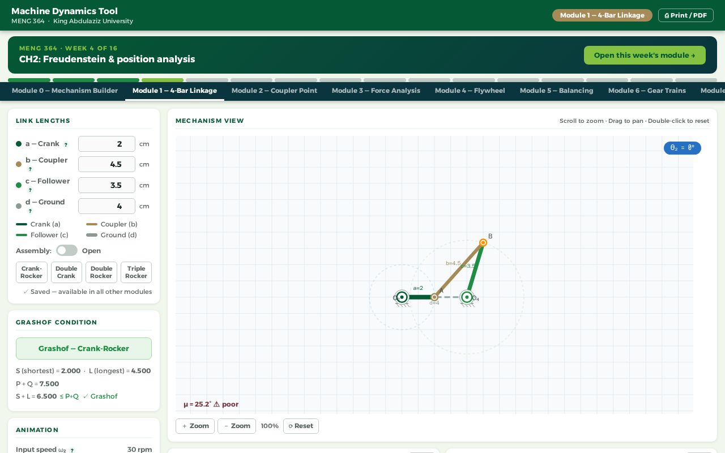Apply the Double Rocker preset

(101, 272)
